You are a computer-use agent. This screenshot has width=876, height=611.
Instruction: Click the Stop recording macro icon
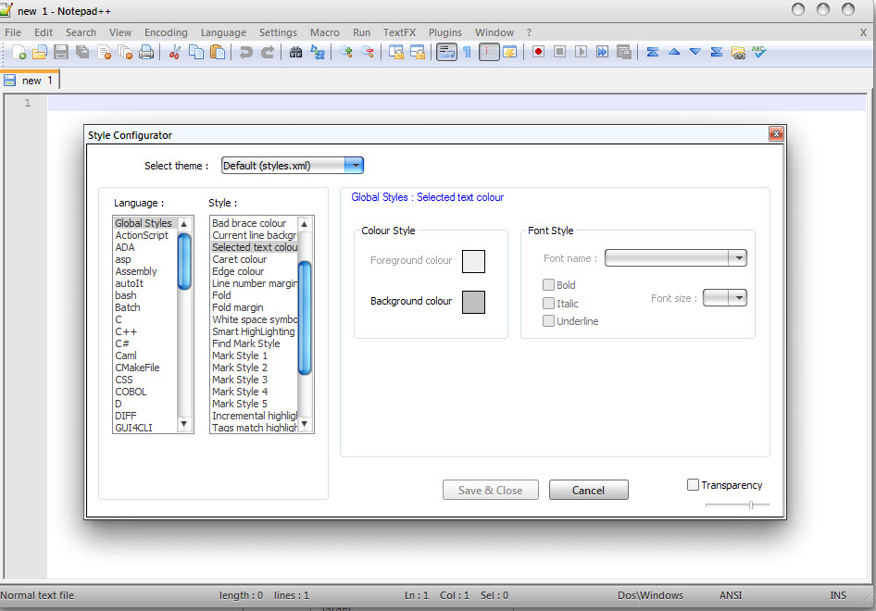coord(560,52)
